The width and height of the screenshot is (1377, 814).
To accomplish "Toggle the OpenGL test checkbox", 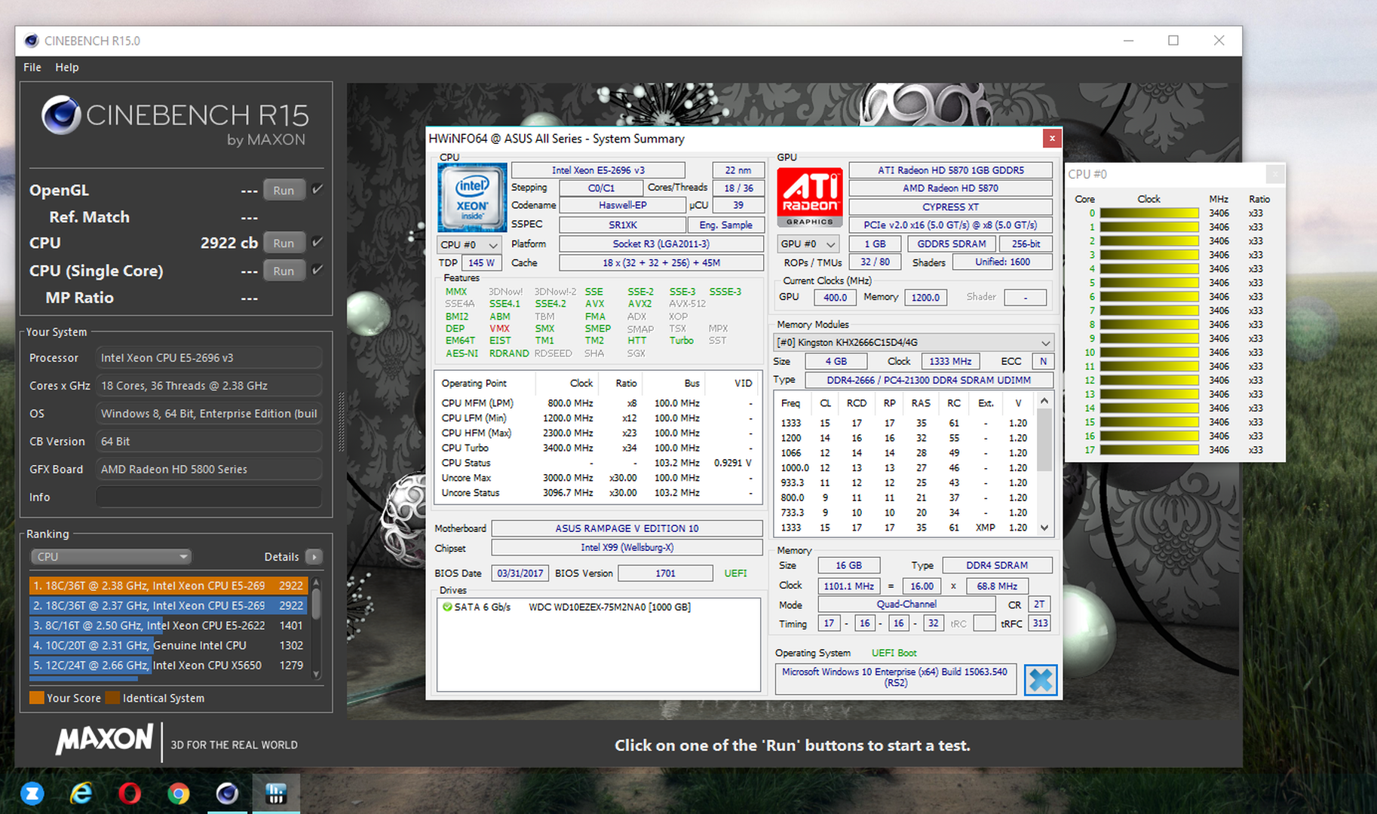I will [x=318, y=189].
